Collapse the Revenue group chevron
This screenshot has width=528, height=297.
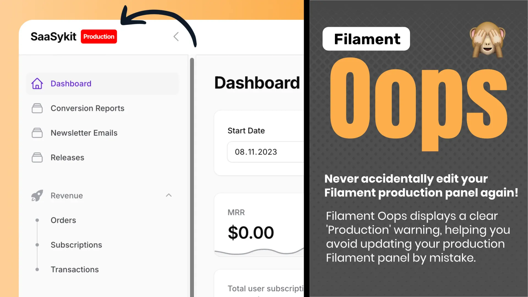click(169, 195)
